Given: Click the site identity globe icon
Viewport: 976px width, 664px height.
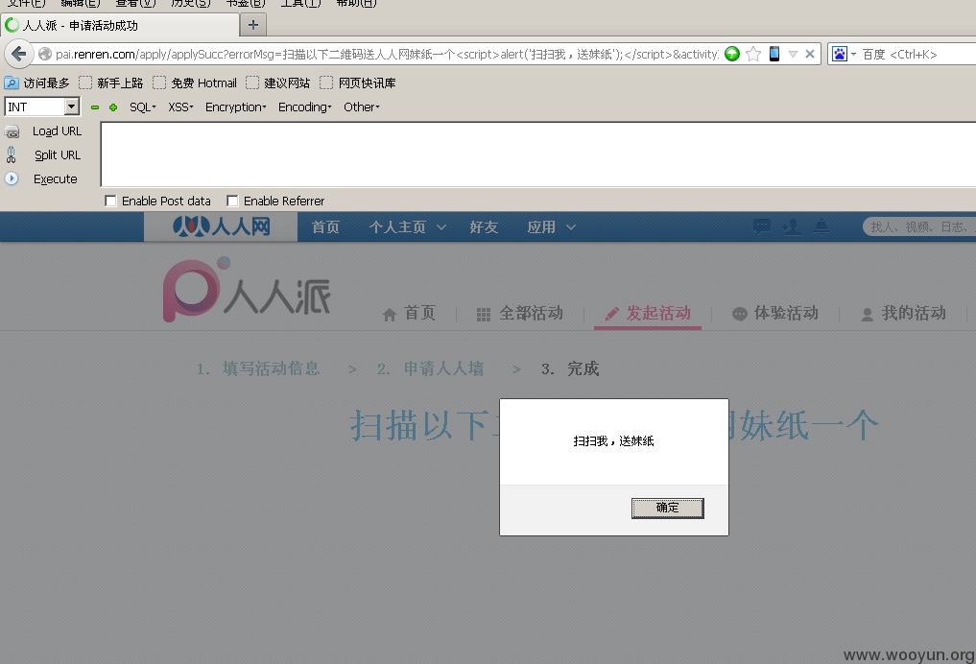Looking at the screenshot, I should pos(45,54).
